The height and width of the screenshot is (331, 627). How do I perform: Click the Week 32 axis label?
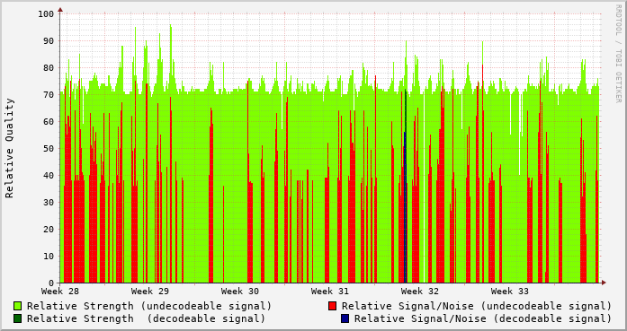click(x=420, y=292)
